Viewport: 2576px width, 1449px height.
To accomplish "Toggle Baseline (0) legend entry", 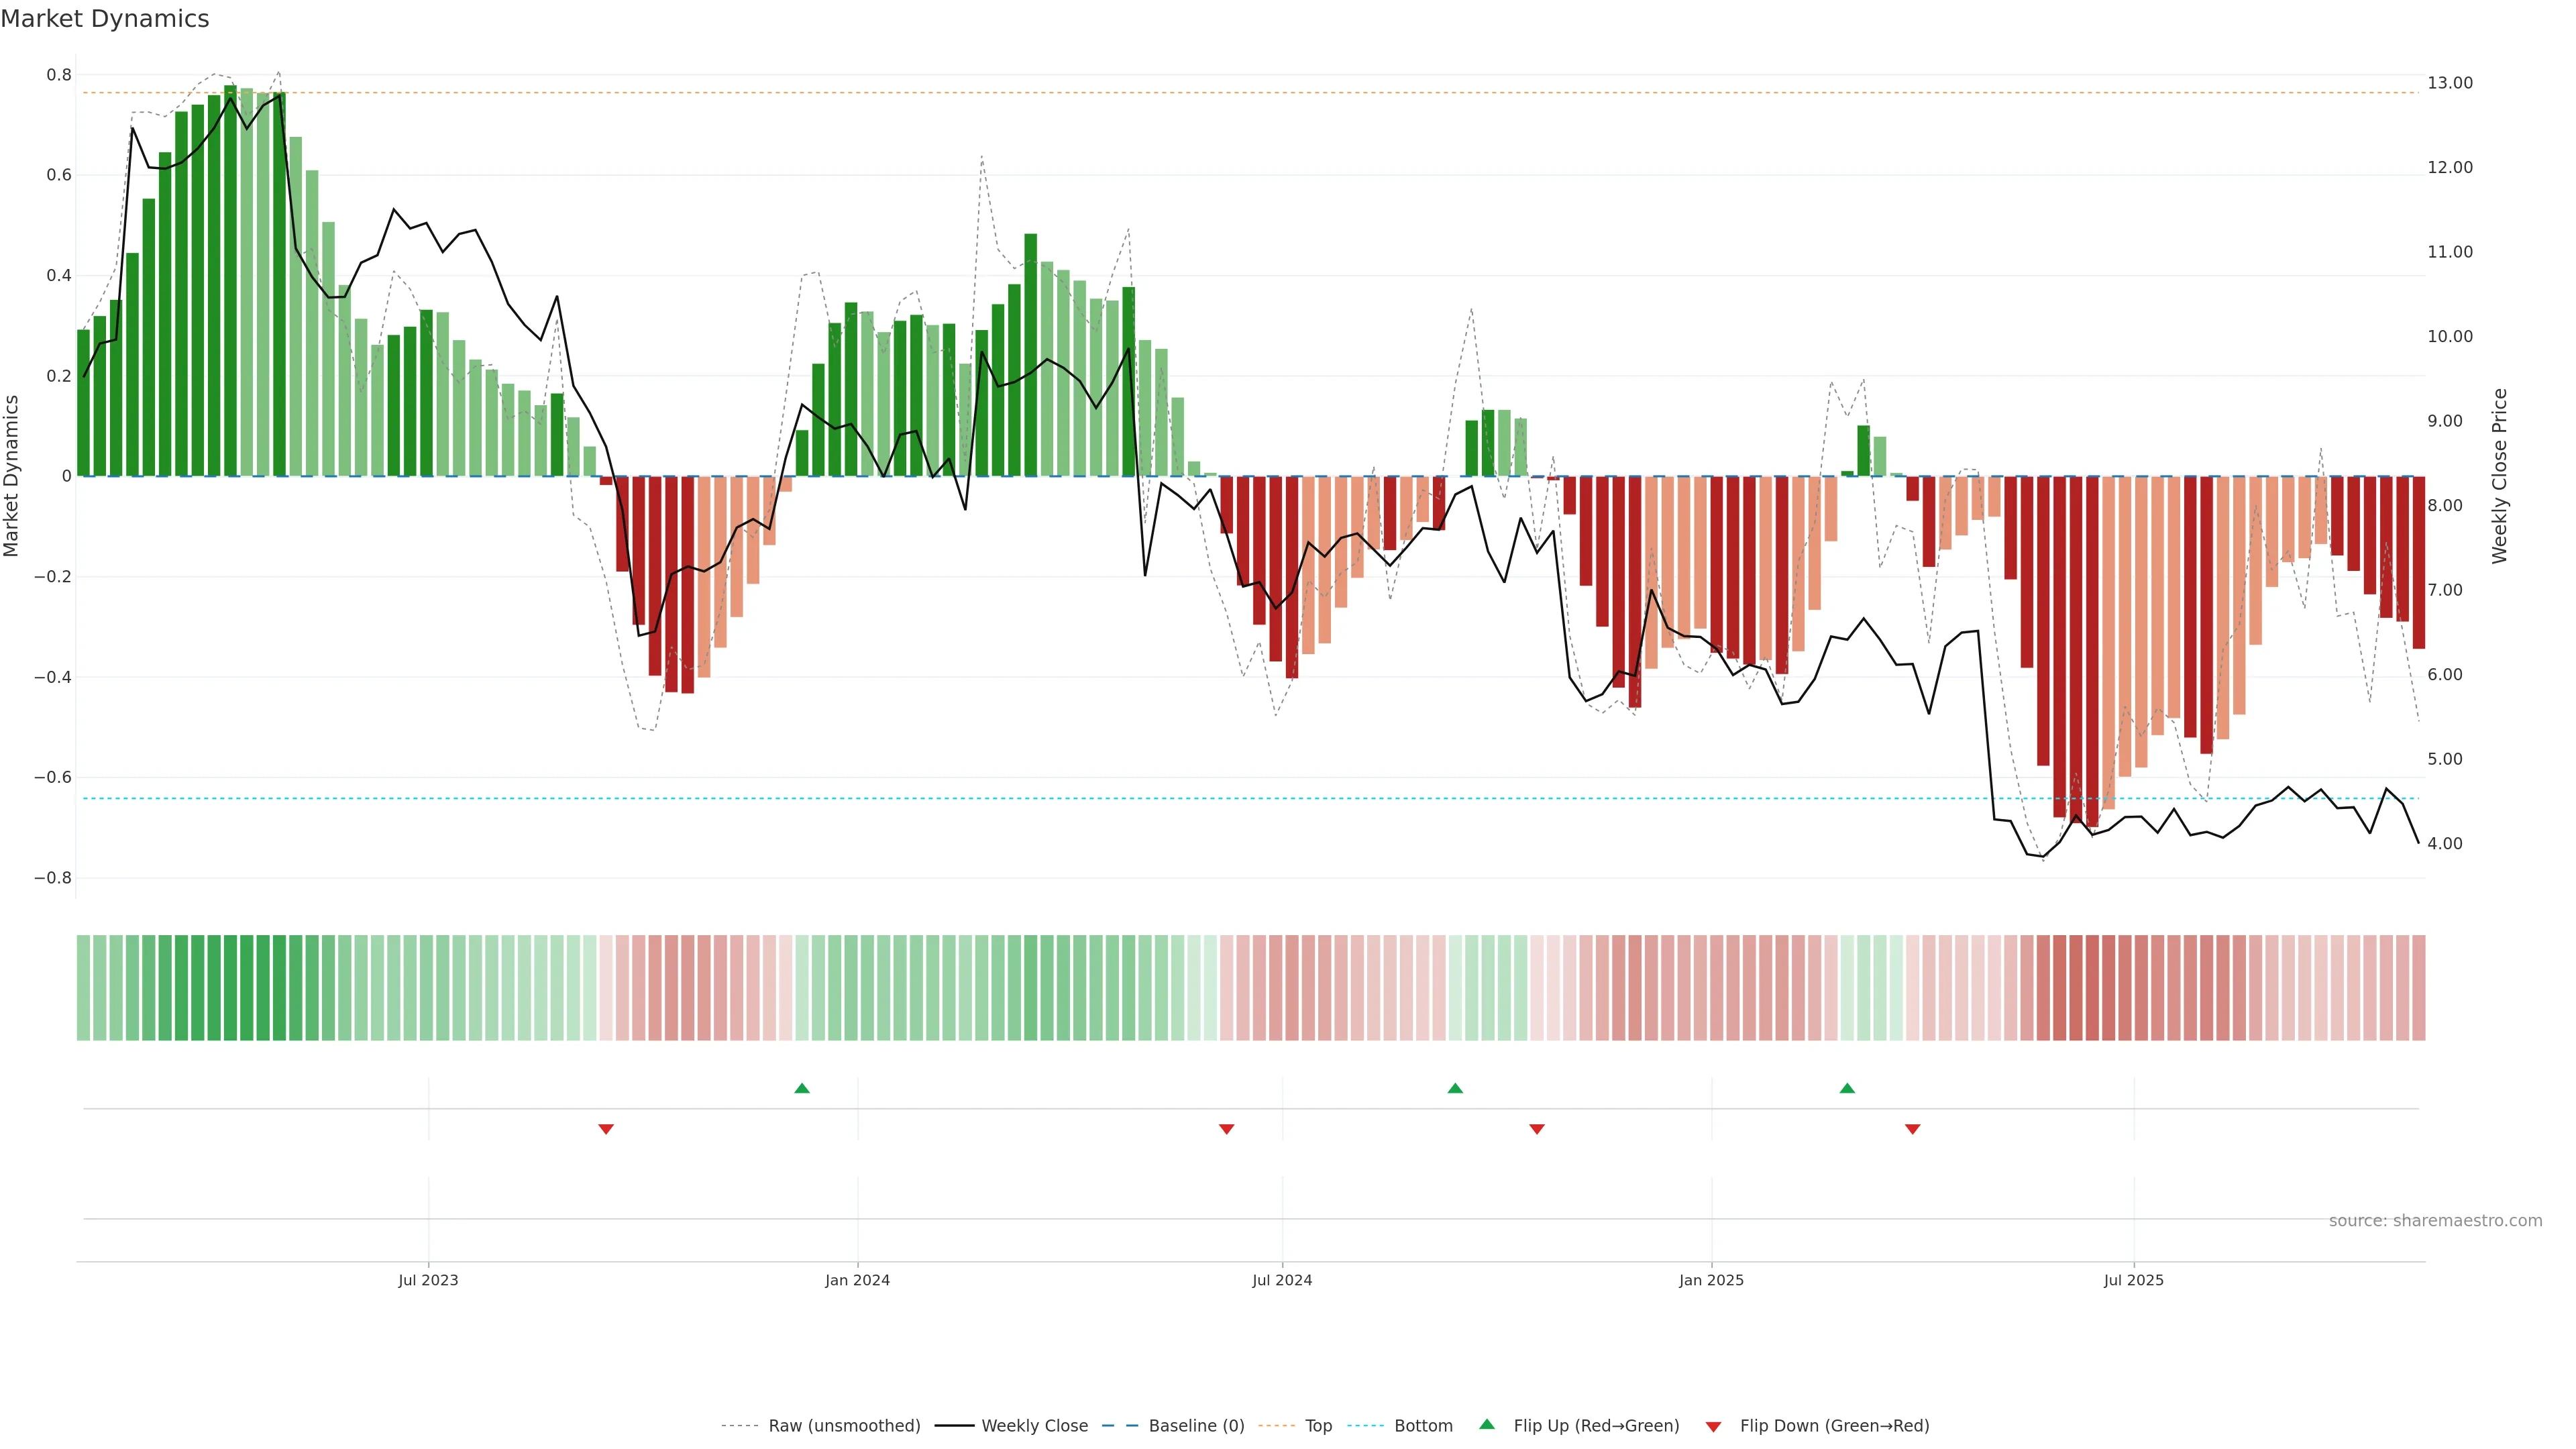I will 1196,1425.
